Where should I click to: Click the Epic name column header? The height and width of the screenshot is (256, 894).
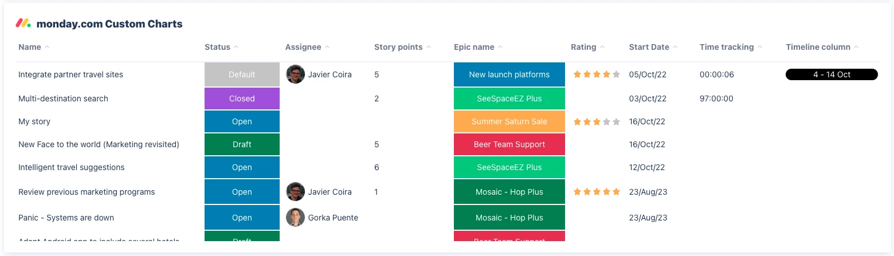pyautogui.click(x=474, y=47)
